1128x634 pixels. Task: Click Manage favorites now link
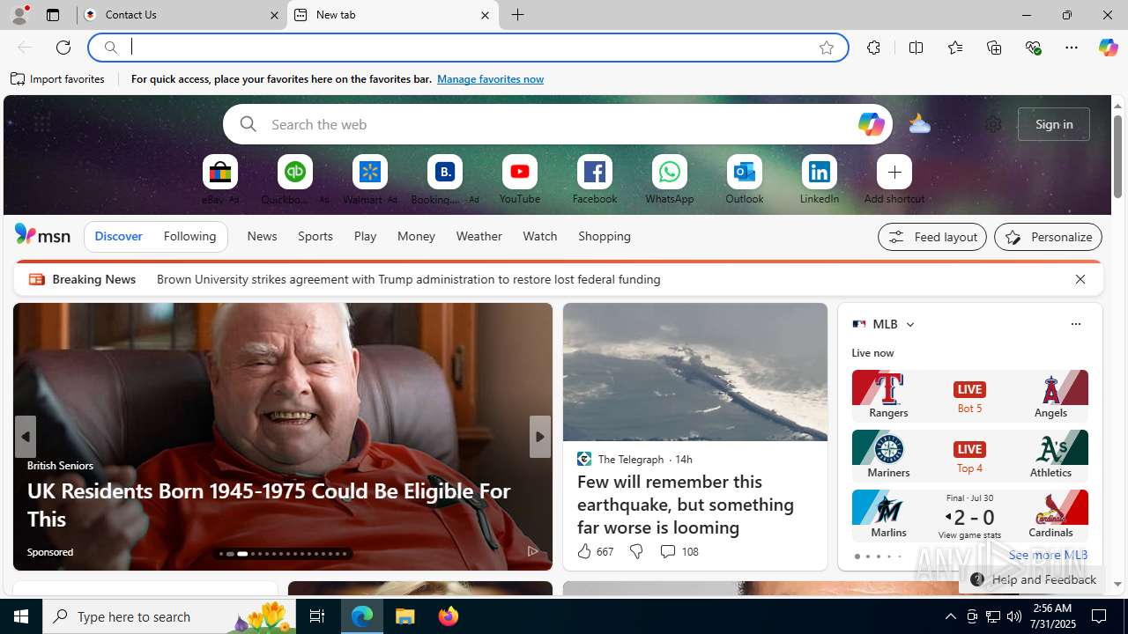490,79
